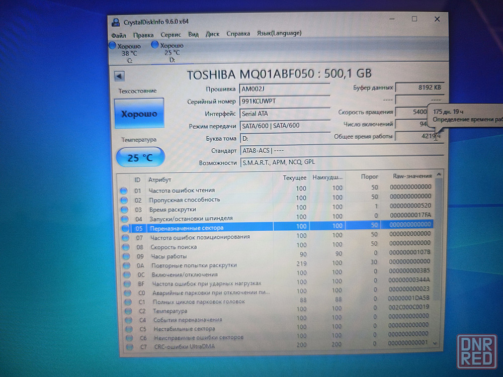Click the 25 °C temperature button
The image size is (503, 377).
(140, 157)
